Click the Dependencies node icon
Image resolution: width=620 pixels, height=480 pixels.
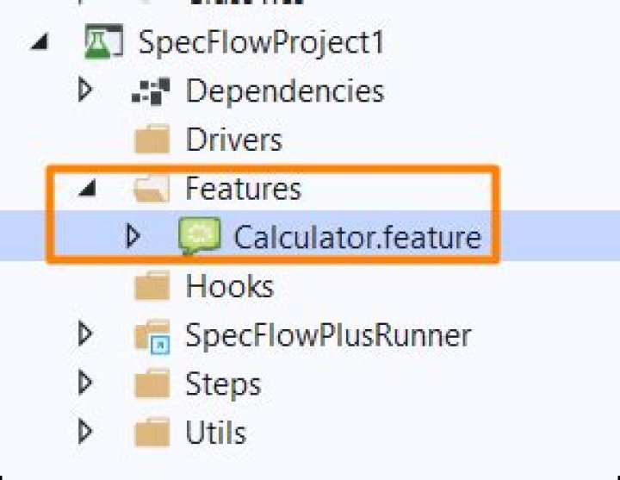point(152,91)
